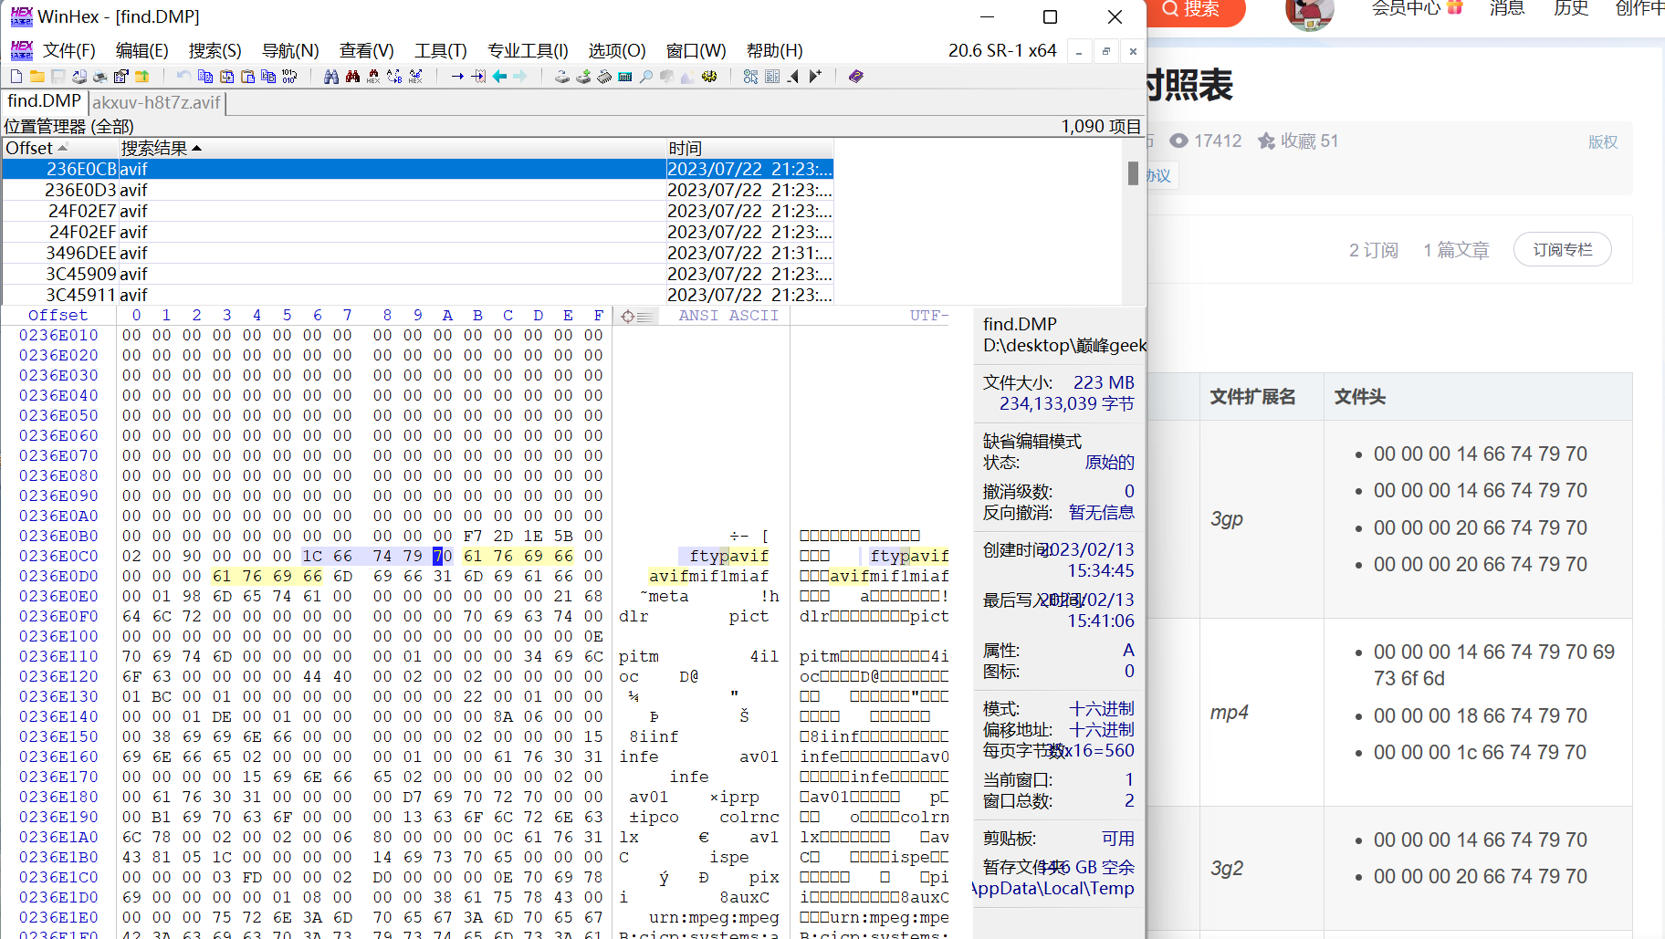This screenshot has height=939, width=1665.
Task: Open 帮助(H) menu
Action: 774,50
